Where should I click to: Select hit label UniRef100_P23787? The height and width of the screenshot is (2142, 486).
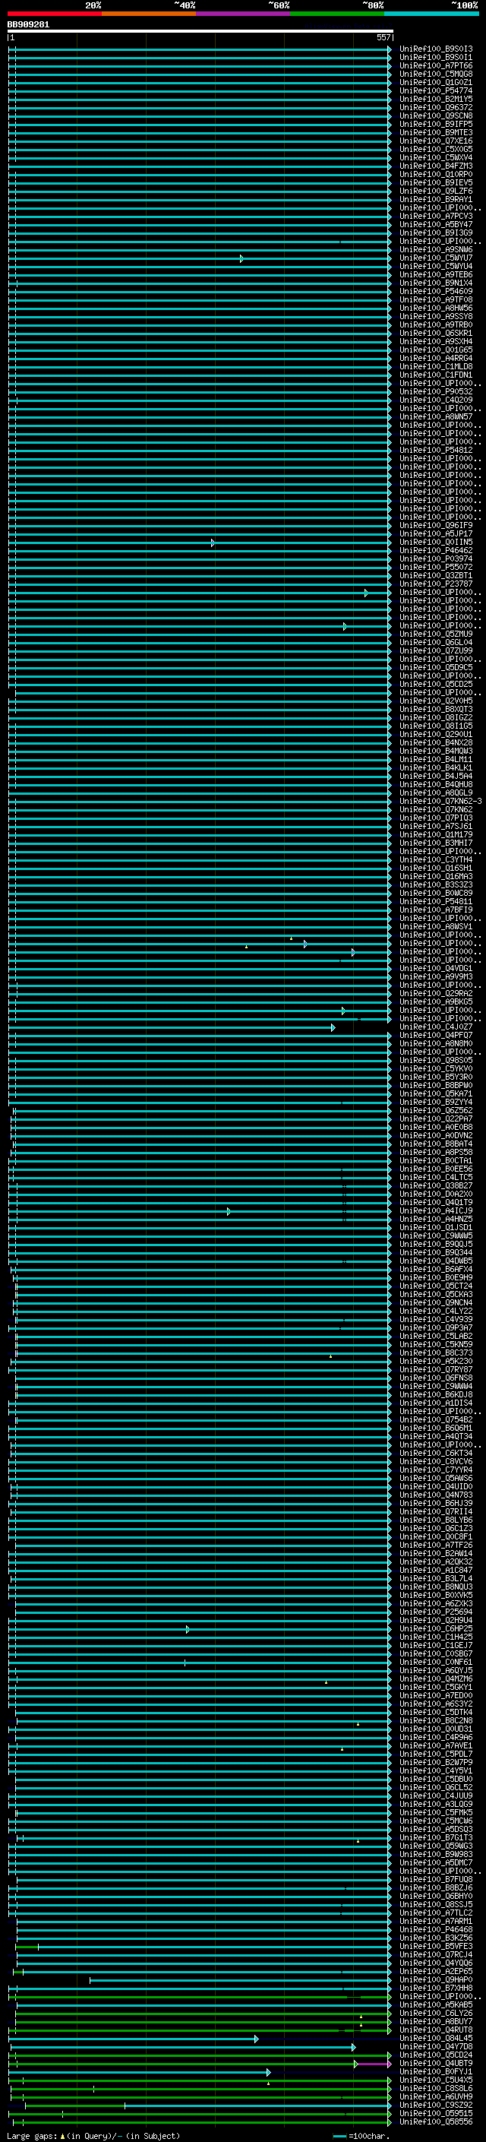[x=435, y=584]
